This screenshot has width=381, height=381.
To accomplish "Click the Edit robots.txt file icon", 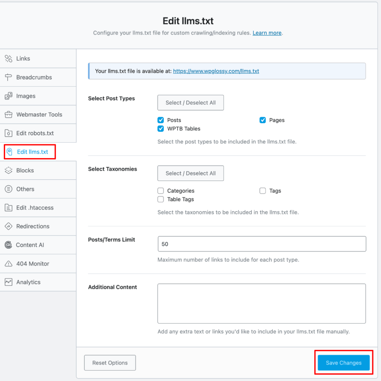I will [9, 133].
